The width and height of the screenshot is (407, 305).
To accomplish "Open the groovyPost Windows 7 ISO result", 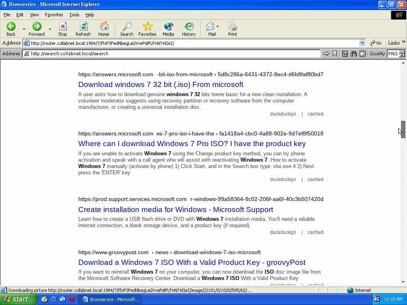I will (192, 263).
